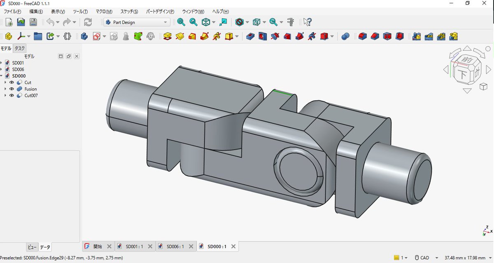Open the ファイル(F) menu
The height and width of the screenshot is (263, 494).
click(x=12, y=12)
